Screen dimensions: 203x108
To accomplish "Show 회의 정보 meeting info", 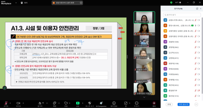I will coord(114,103).
